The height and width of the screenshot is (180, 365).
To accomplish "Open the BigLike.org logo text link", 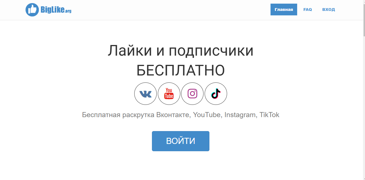I will 56,10.
